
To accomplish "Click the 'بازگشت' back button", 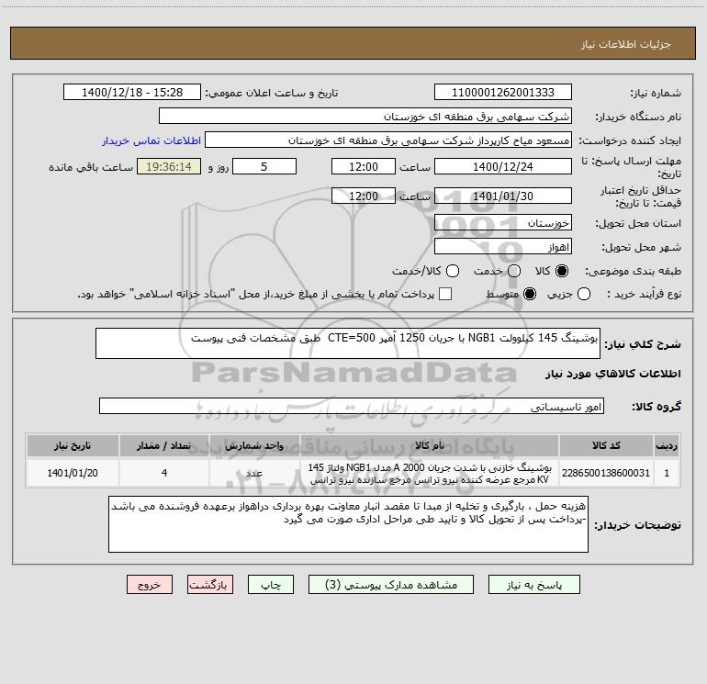I will [x=211, y=585].
